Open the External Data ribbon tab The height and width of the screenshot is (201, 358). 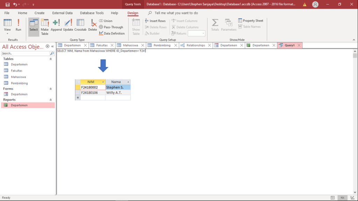point(62,13)
